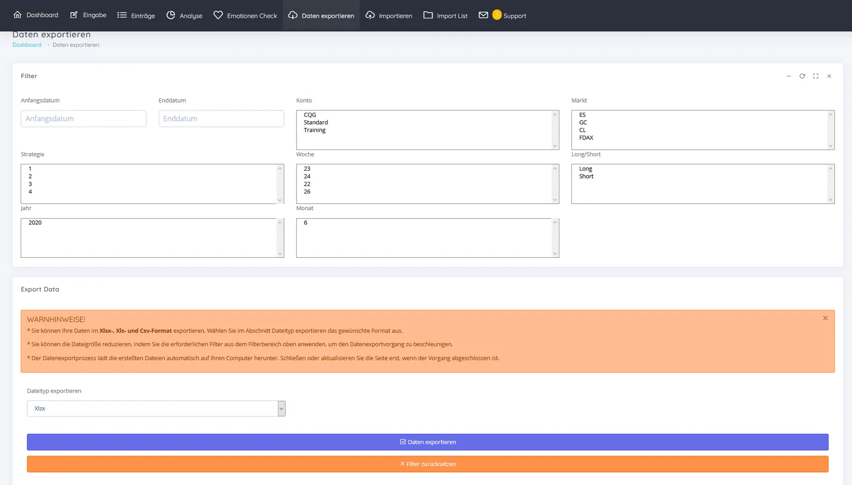Click down arrow of Woche list scrollbar
Image resolution: width=852 pixels, height=485 pixels.
pos(555,200)
